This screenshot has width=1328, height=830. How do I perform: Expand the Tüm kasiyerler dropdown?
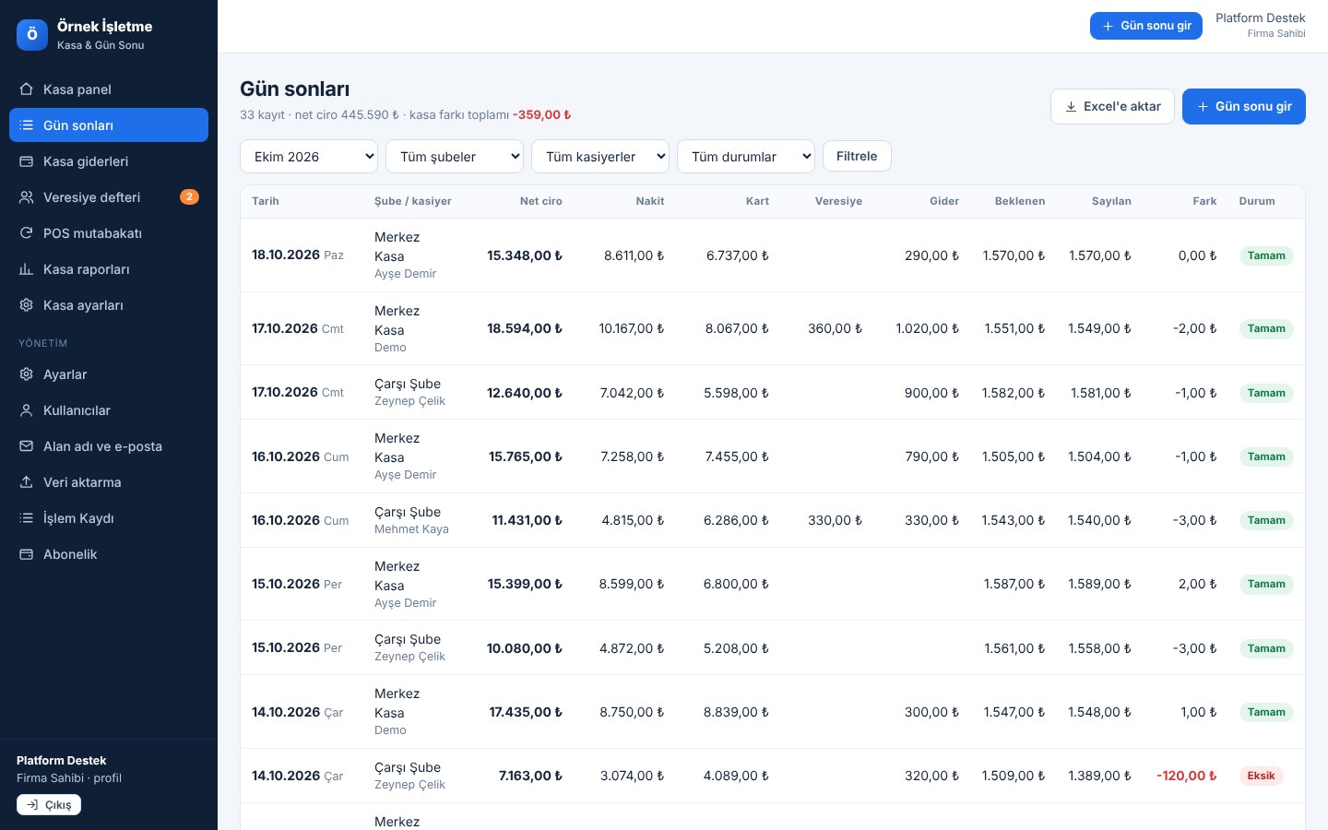(600, 157)
